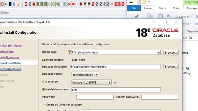Expand the Oracle base path dropdown arrow

pyautogui.click(x=159, y=52)
